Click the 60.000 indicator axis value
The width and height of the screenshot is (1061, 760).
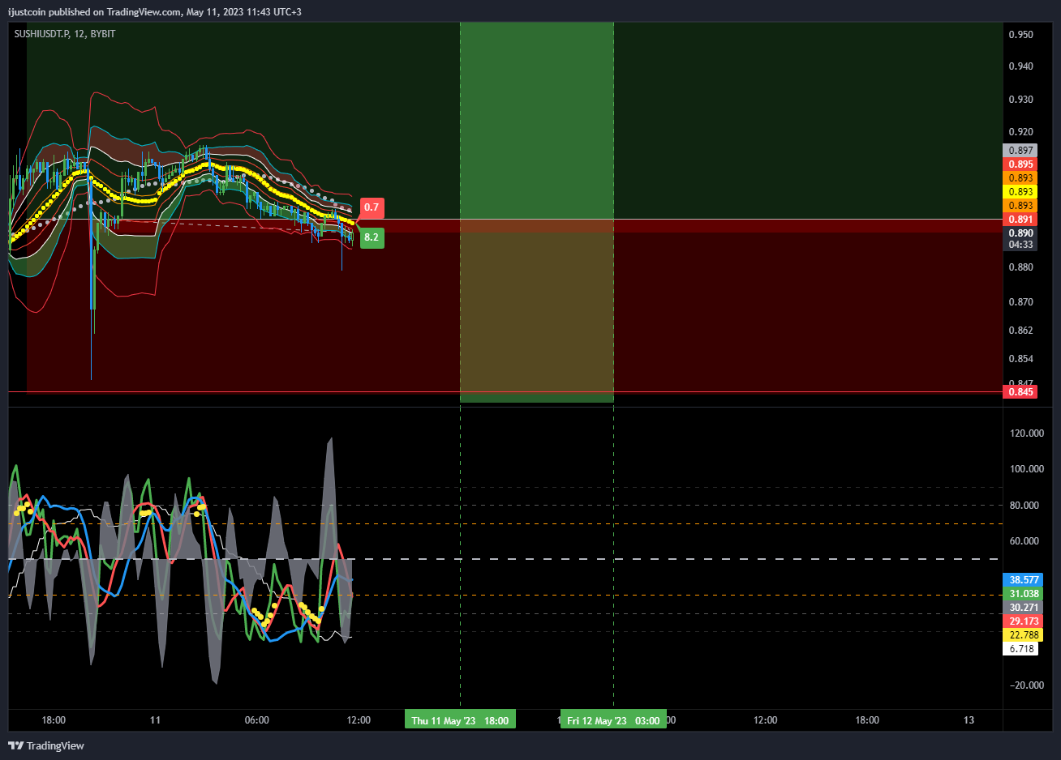coord(1026,541)
